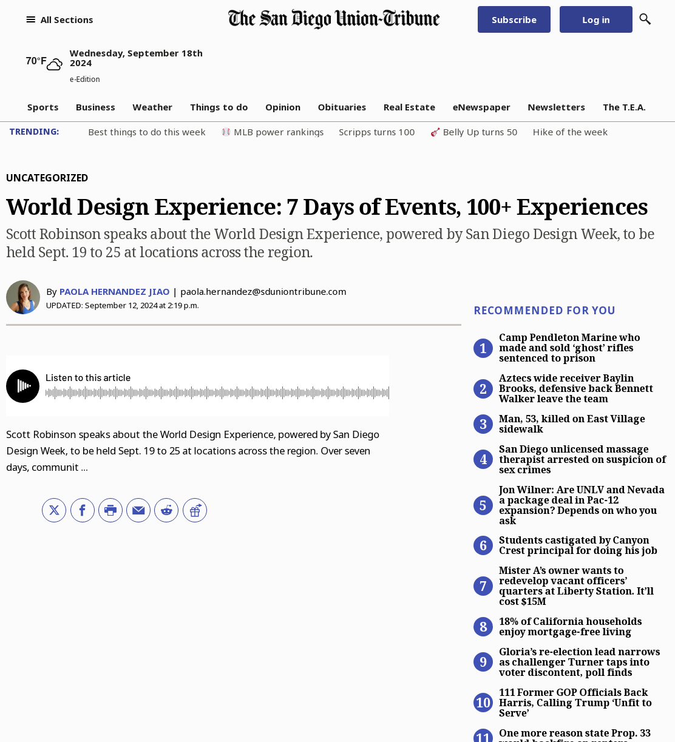Open Aztecs wide receiver Baylin Brooks story
The image size is (675, 742).
tap(576, 388)
